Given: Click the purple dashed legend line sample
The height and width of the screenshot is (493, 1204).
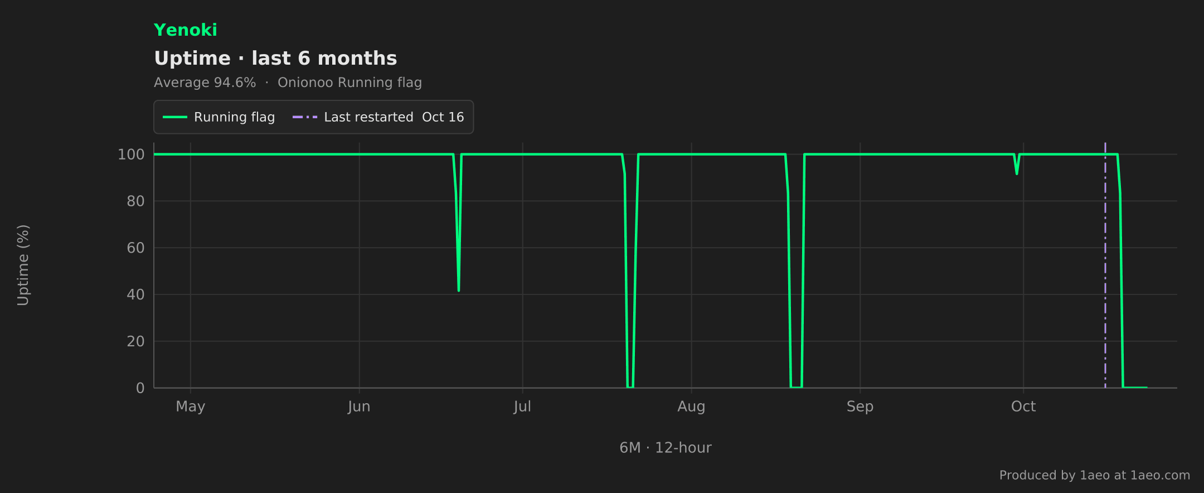Looking at the screenshot, I should point(305,117).
